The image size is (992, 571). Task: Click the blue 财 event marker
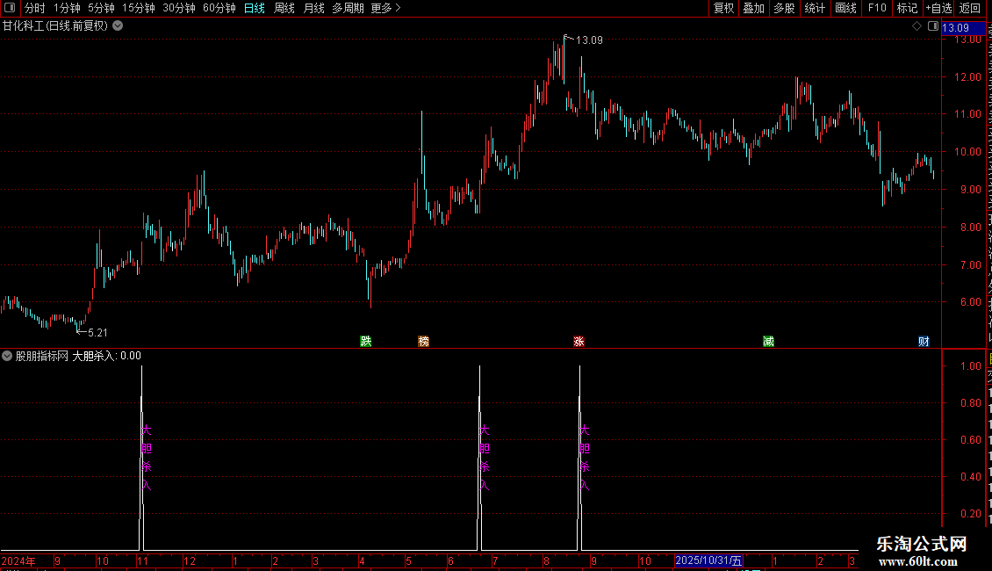pos(924,341)
